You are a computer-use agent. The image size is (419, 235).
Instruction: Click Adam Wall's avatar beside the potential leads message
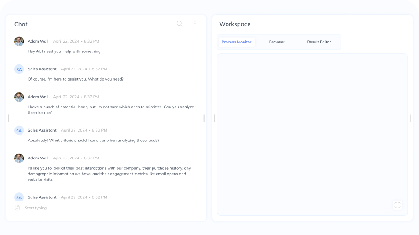[19, 97]
